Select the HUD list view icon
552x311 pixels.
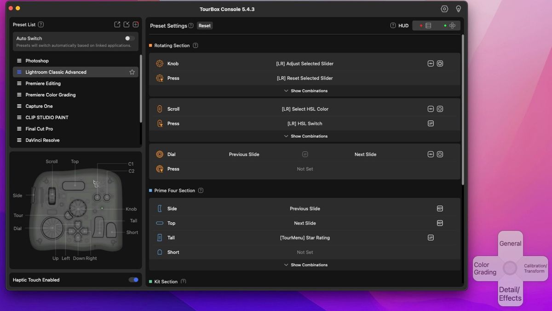point(428,25)
